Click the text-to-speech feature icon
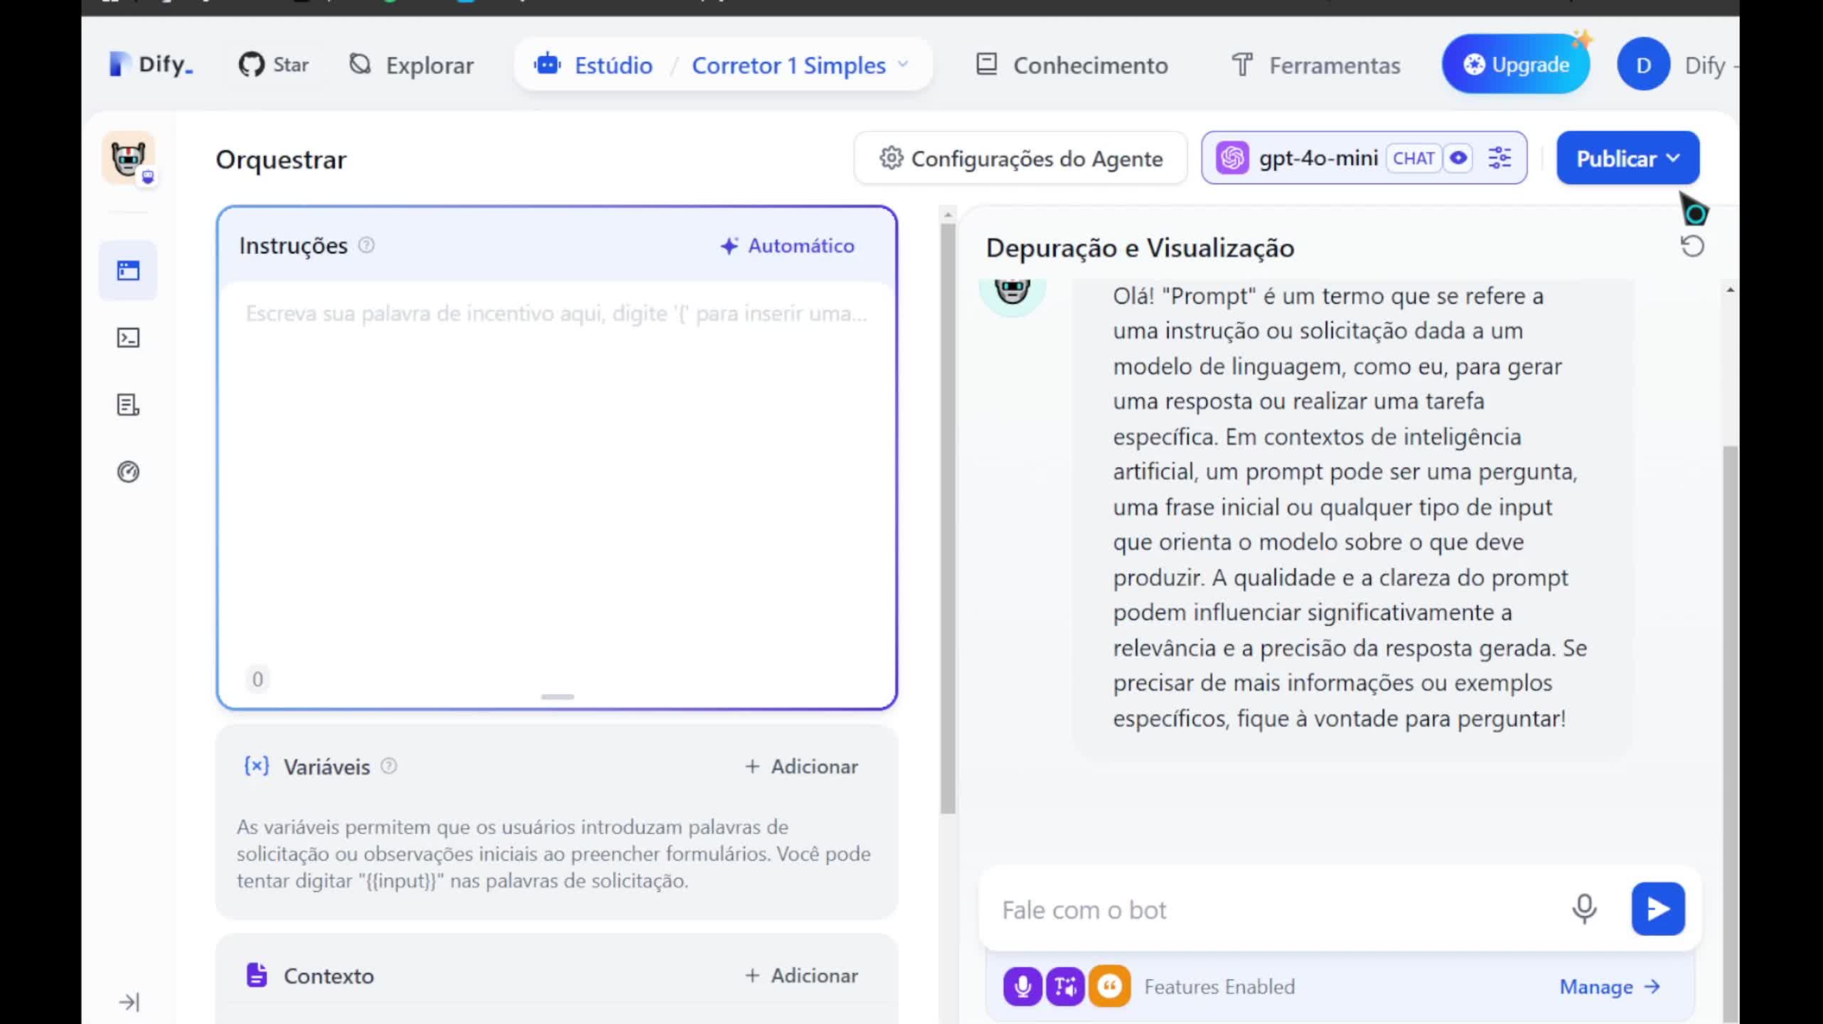Image resolution: width=1823 pixels, height=1024 pixels. [x=1066, y=986]
